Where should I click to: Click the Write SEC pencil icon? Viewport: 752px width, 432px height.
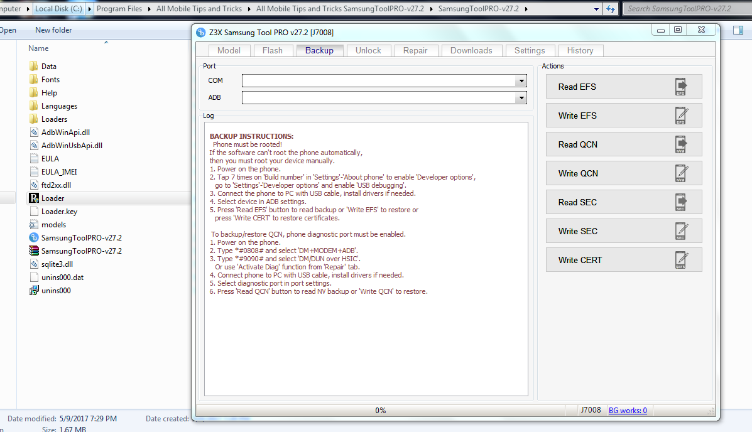pyautogui.click(x=681, y=231)
